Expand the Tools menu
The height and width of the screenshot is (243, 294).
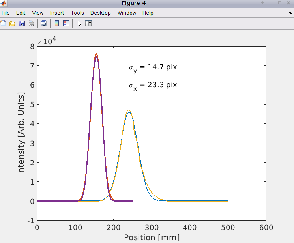tap(77, 13)
